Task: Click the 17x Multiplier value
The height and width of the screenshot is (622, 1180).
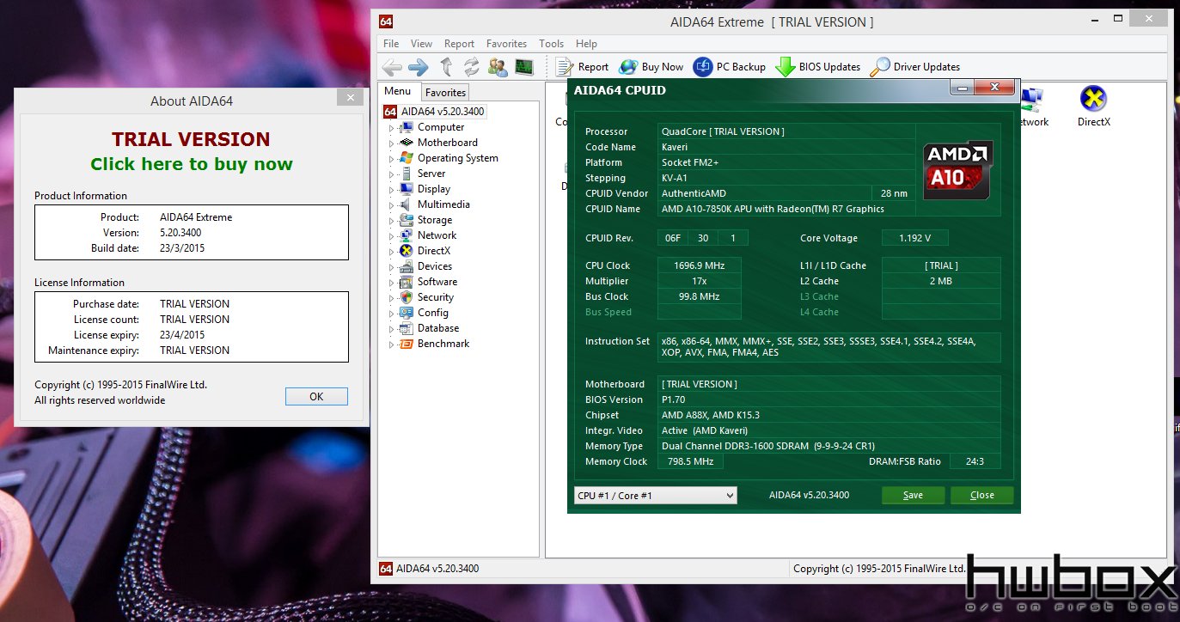Action: [700, 281]
